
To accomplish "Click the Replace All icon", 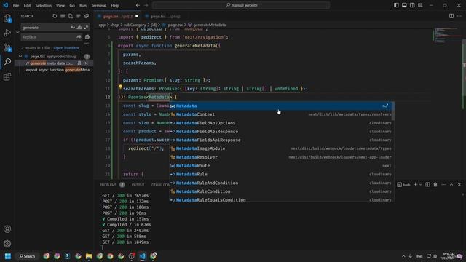I will tap(87, 37).
